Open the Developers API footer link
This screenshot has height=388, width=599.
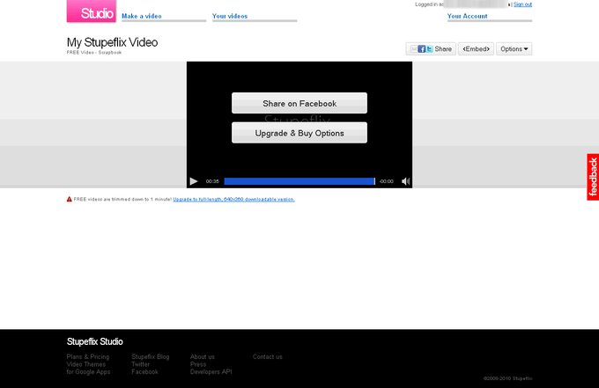click(211, 371)
